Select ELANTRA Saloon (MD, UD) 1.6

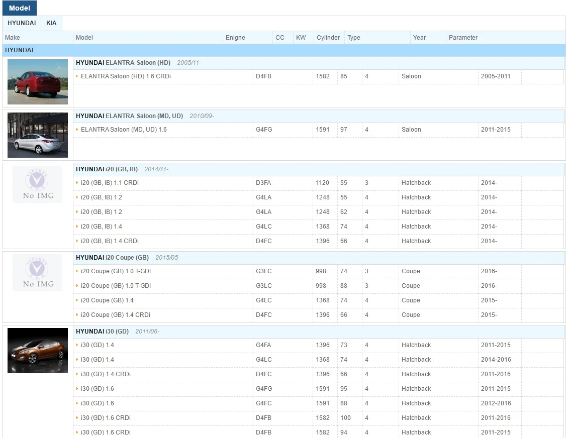[x=124, y=130]
